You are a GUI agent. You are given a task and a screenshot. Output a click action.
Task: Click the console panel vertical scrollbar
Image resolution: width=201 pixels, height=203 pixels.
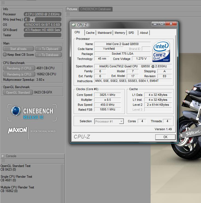[x=62, y=183]
